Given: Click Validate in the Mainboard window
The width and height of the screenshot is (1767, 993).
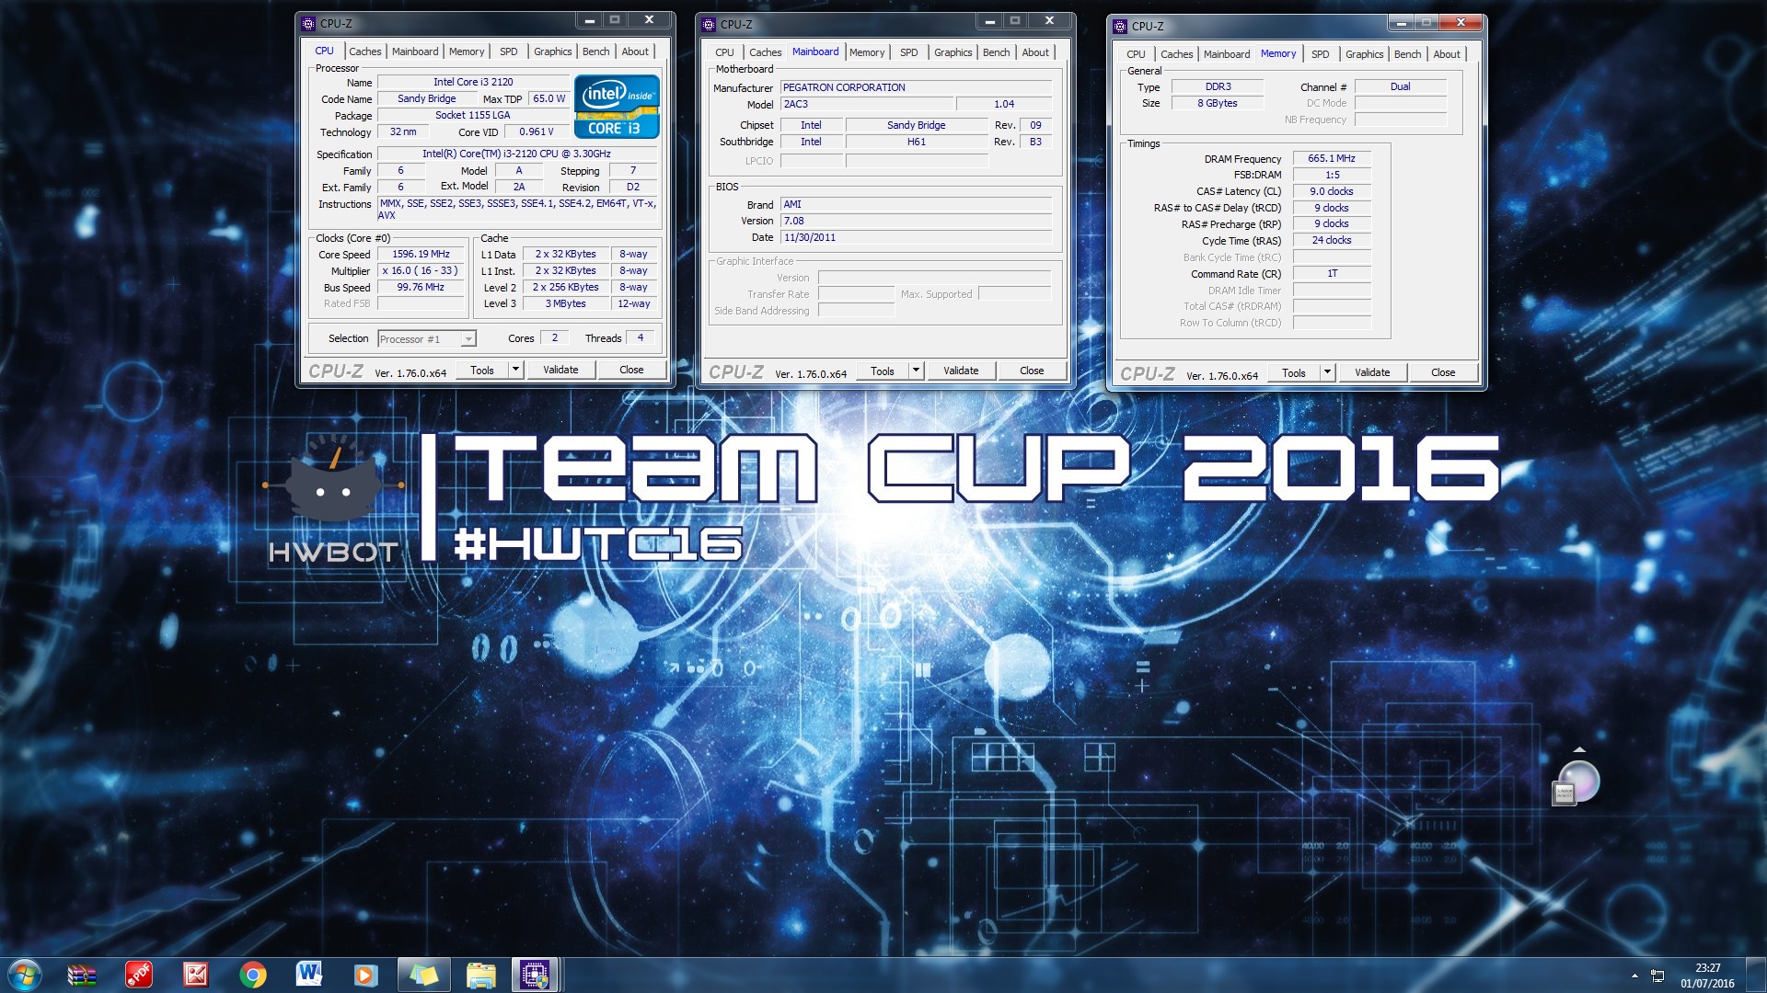Looking at the screenshot, I should (x=961, y=371).
